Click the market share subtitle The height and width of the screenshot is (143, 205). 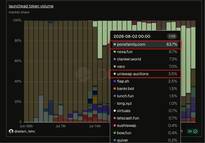tap(19, 12)
